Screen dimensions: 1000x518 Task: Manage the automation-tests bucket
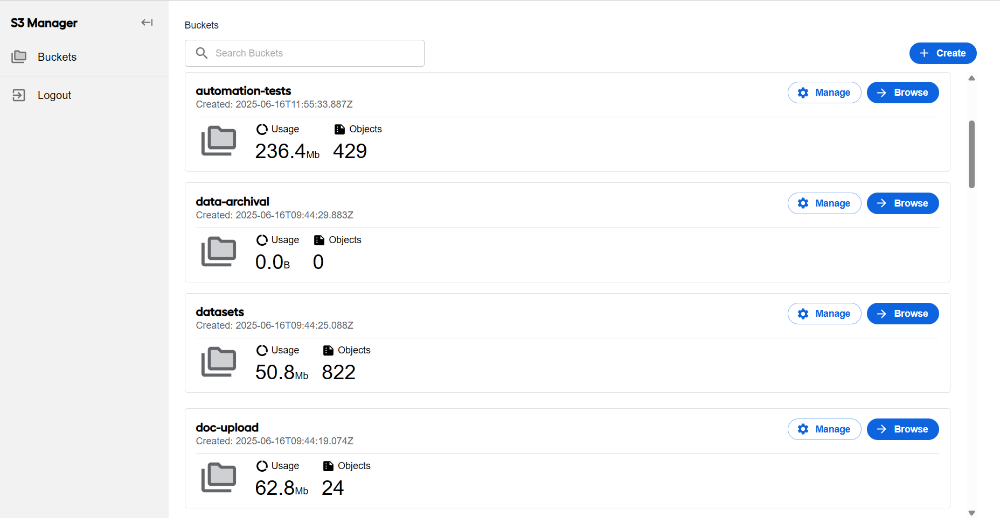click(824, 93)
